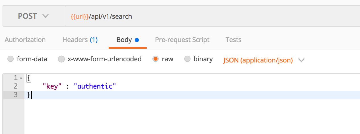Click the chevron next to JSON (application/json)

pos(301,60)
